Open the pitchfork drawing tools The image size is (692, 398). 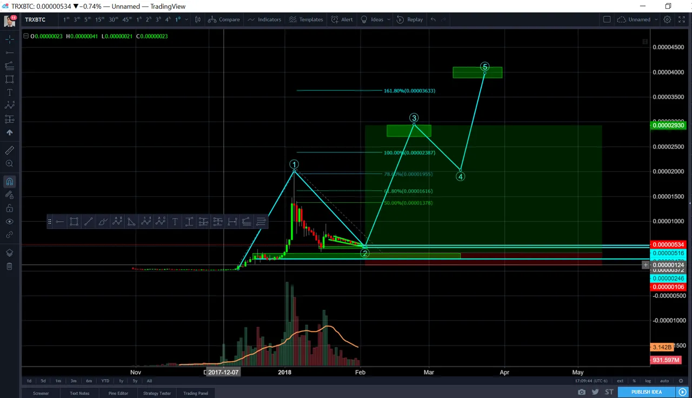(9, 65)
